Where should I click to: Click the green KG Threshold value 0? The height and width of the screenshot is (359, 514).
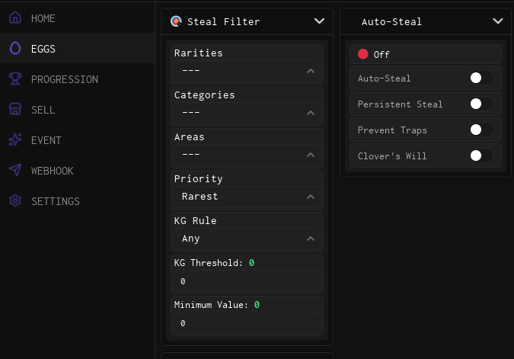click(251, 263)
